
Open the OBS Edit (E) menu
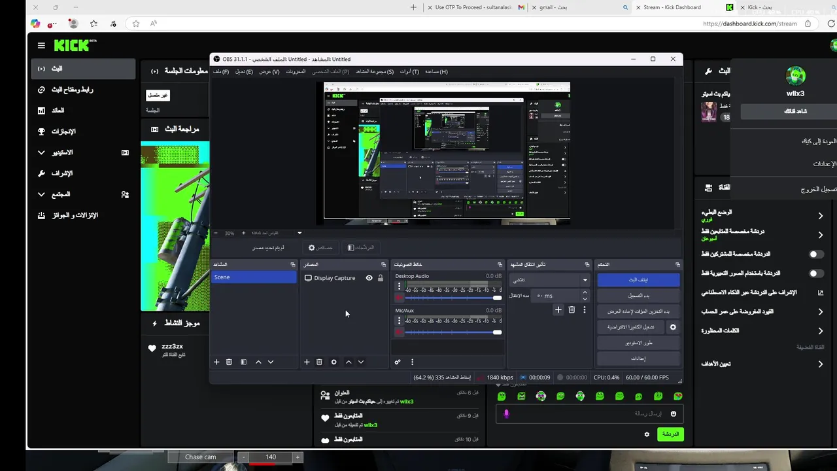244,71
